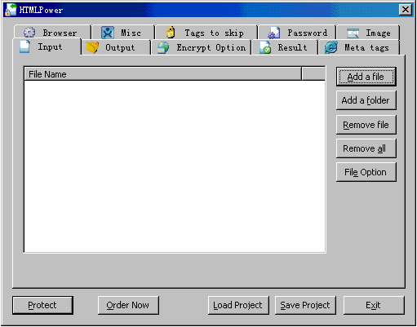Click the checkmark page icon on Result tab
The height and width of the screenshot is (327, 417).
[x=265, y=47]
